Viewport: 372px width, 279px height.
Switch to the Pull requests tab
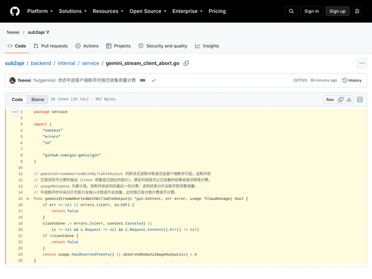point(51,46)
